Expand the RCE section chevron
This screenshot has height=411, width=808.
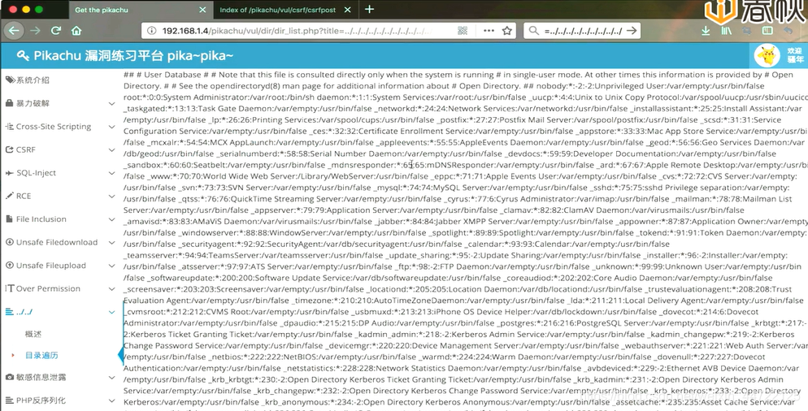point(111,197)
